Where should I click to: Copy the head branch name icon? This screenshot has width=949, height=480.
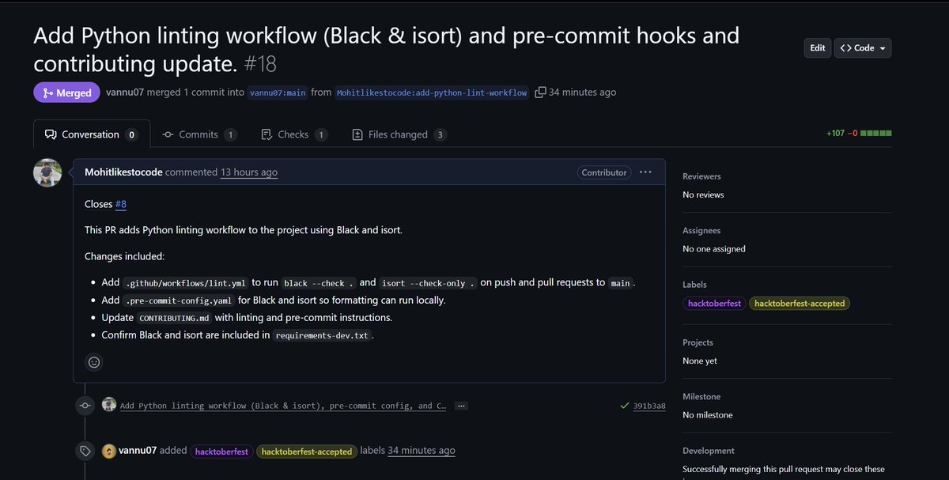click(x=540, y=93)
